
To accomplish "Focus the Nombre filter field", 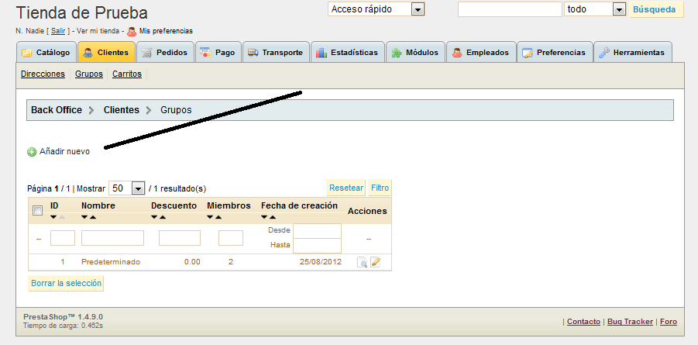I will [x=112, y=238].
